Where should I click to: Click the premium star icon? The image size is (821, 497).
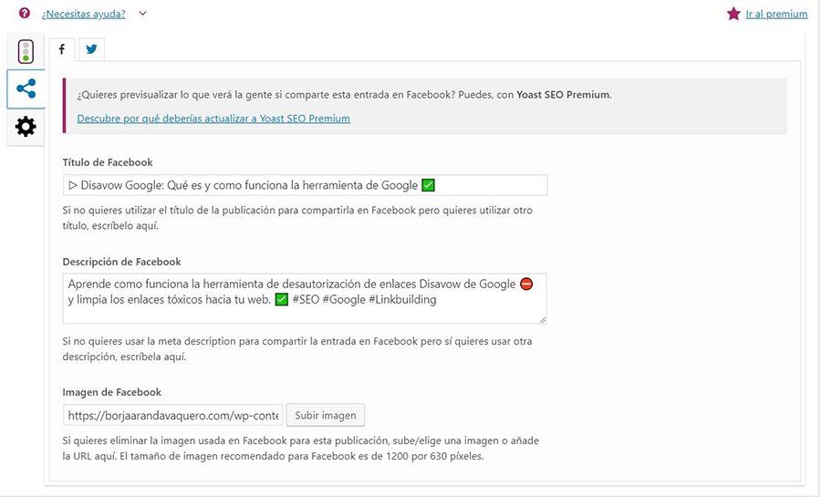(x=733, y=14)
